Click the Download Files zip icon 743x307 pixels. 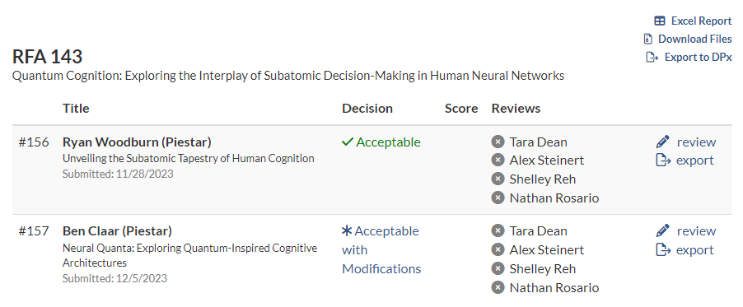pos(647,39)
